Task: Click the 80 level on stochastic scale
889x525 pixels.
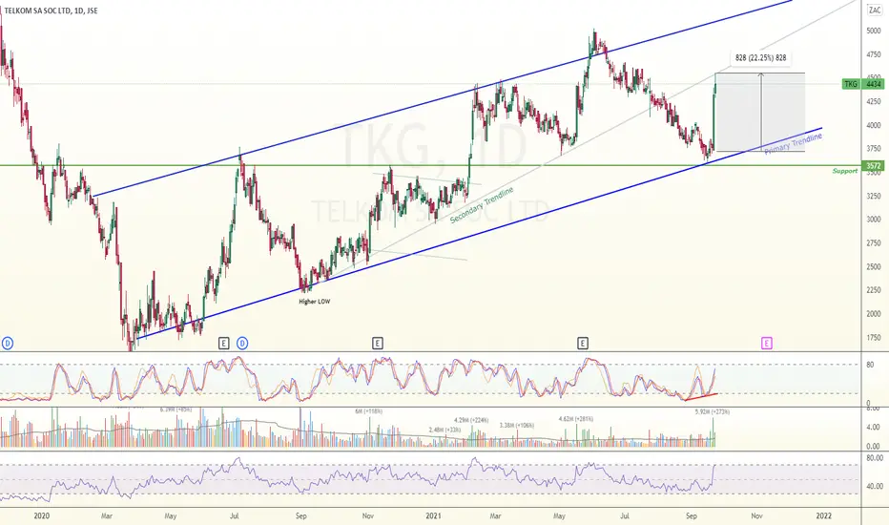Action: coord(870,365)
